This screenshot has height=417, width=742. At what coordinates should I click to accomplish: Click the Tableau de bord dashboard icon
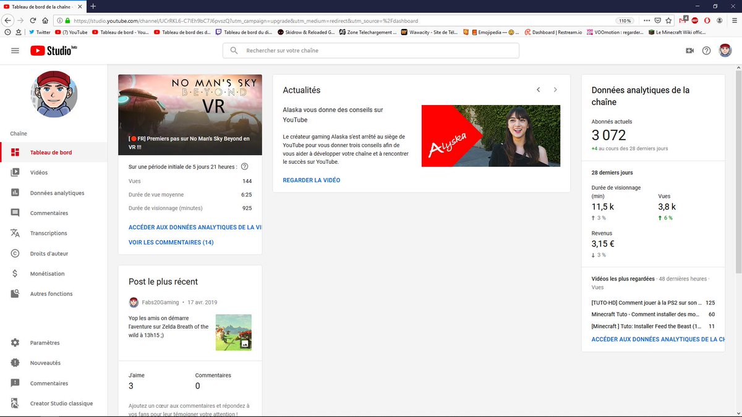[x=15, y=153]
